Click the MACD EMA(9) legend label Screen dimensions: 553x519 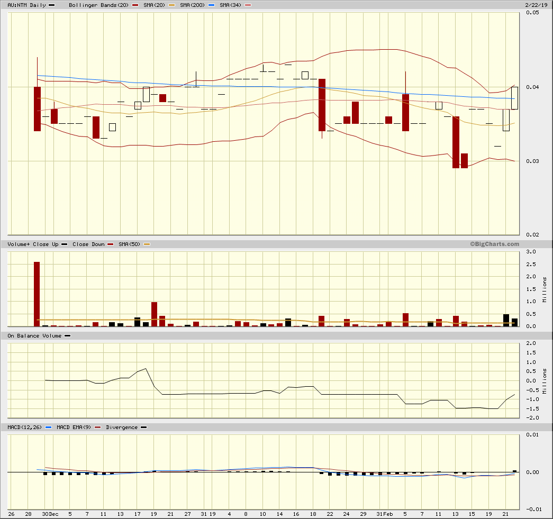(74, 427)
